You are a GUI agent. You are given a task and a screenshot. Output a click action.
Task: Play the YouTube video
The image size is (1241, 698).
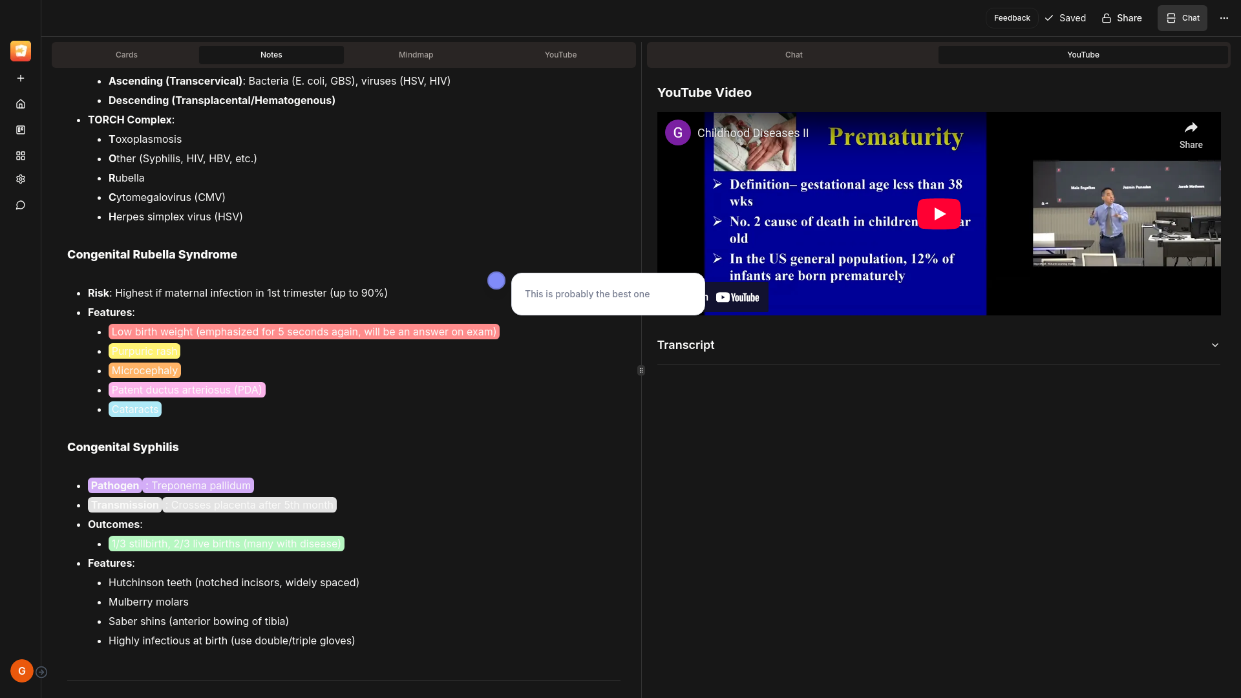pos(939,214)
